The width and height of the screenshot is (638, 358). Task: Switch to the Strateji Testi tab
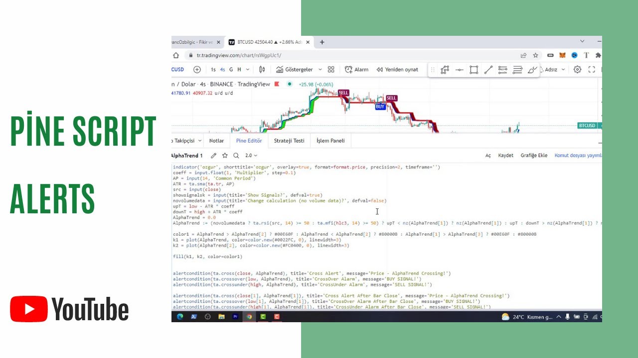(289, 141)
